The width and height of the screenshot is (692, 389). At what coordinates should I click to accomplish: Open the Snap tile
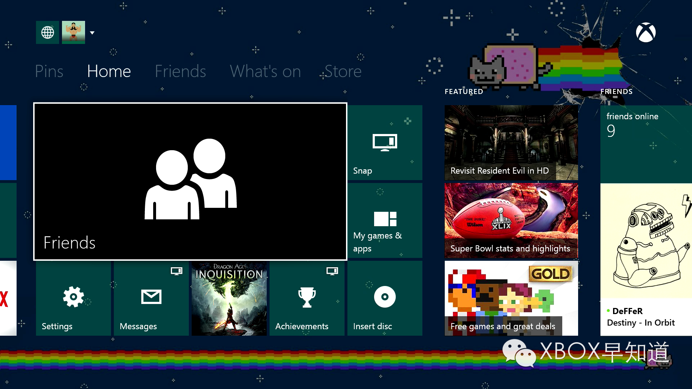[385, 143]
